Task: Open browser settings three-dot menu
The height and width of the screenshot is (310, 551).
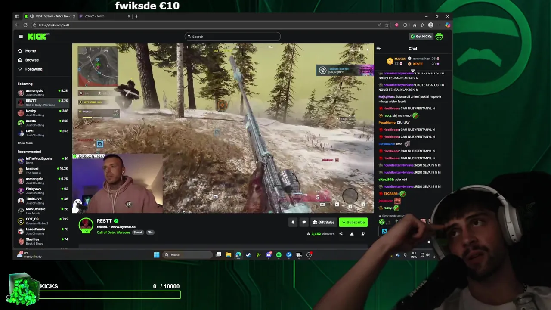Action: [x=439, y=25]
